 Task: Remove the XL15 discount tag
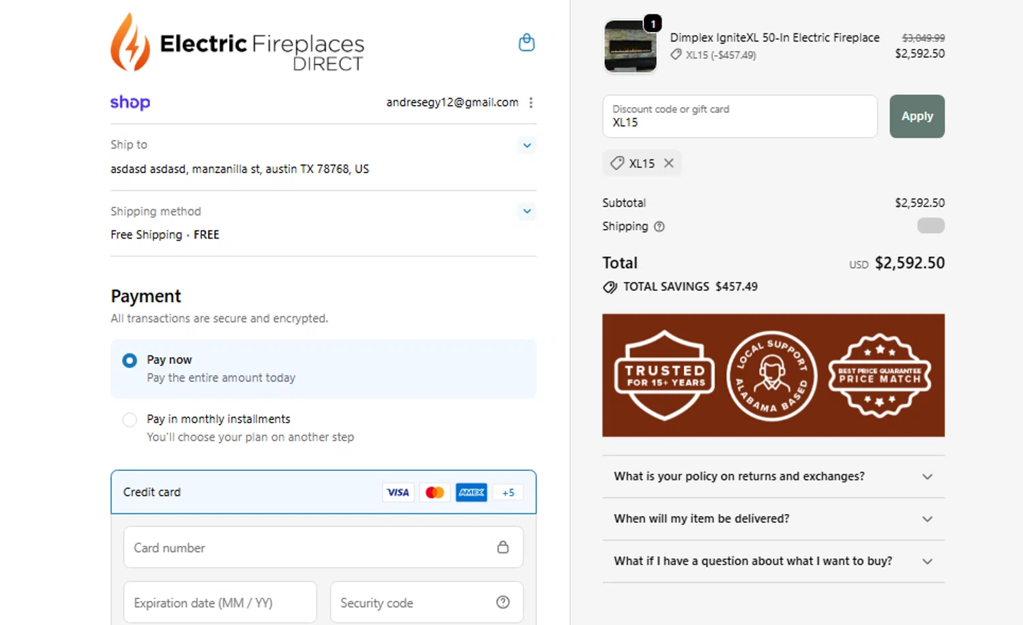click(669, 163)
